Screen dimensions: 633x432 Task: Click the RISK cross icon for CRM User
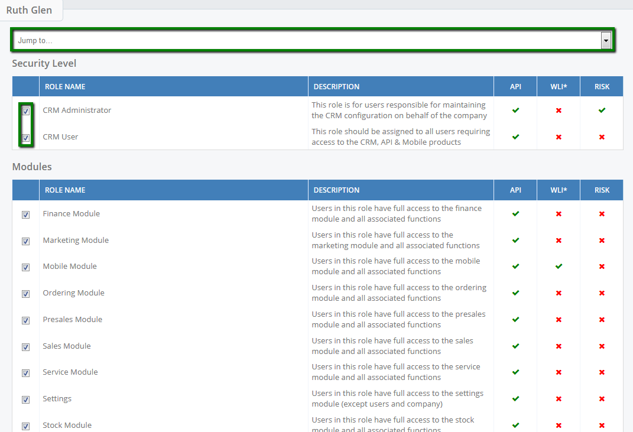(602, 137)
